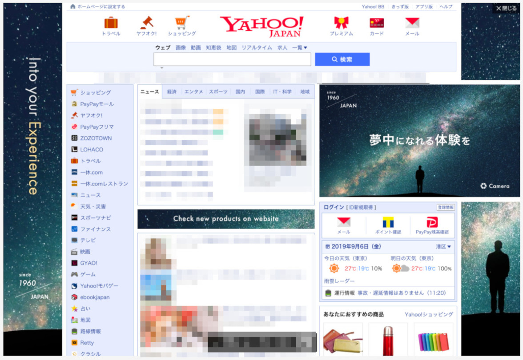Click the スポーツナビ sidebar icon
Screen dimensions: 523x360
[x=74, y=218]
